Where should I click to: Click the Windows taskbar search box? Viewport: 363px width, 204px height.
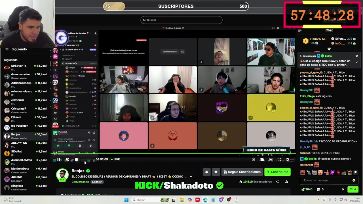[151, 200]
